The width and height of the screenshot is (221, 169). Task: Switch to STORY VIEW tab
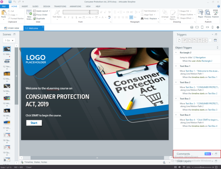coord(12,28)
